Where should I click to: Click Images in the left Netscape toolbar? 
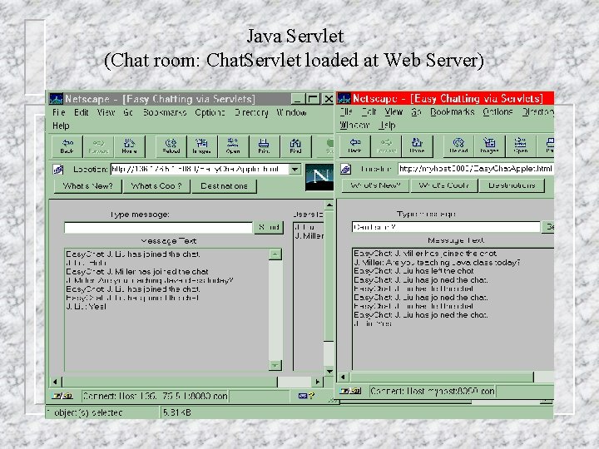(x=202, y=146)
